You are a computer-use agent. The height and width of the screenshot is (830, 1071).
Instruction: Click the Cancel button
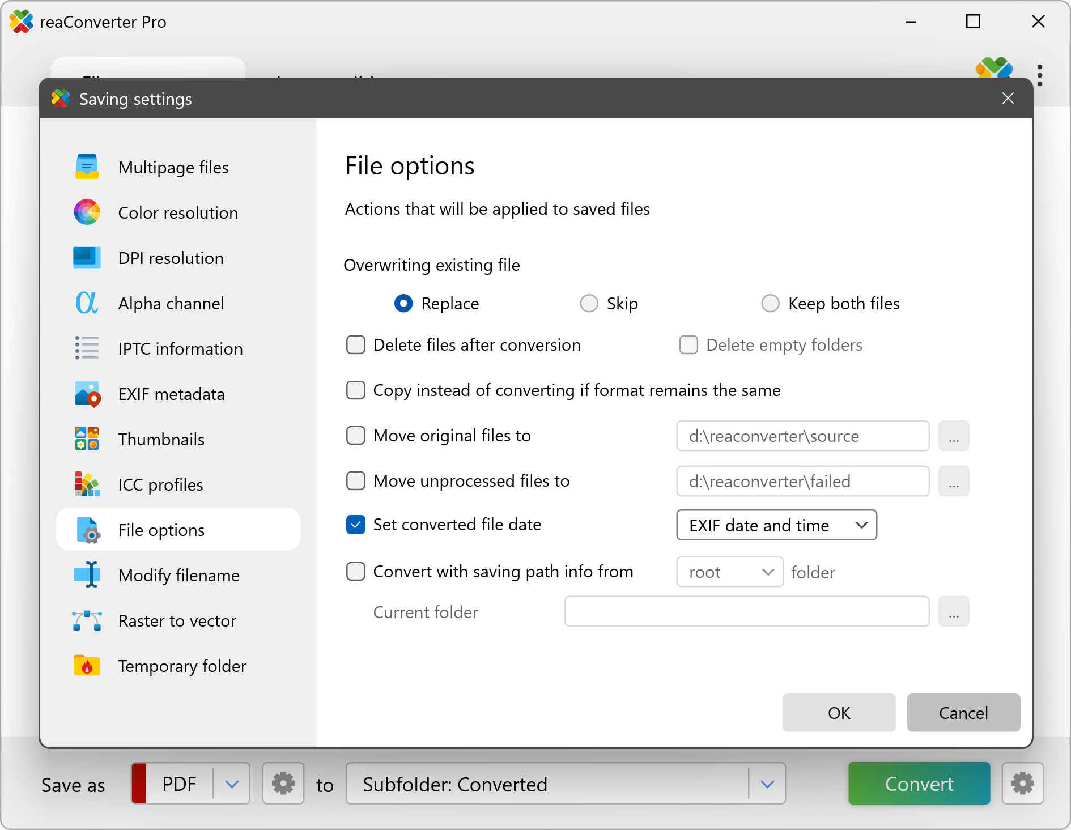tap(963, 713)
